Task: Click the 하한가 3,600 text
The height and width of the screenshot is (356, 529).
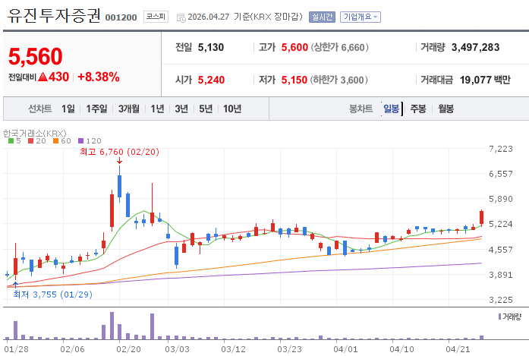Action: 338,80
